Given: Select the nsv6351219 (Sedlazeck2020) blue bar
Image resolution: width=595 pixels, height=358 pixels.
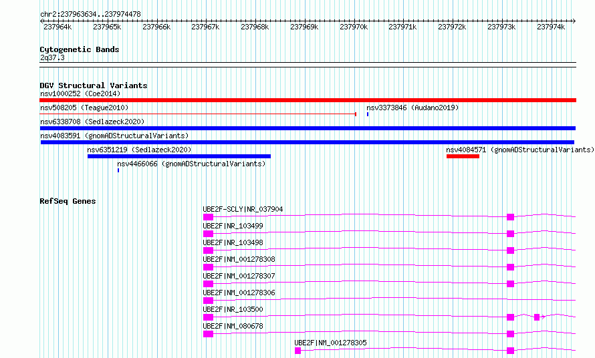Looking at the screenshot, I should 179,156.
